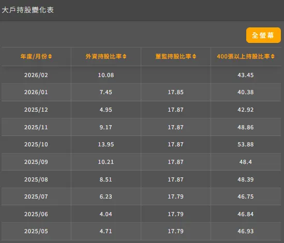Click the 外資持股比率 header label
284x243 pixels.
(x=103, y=56)
